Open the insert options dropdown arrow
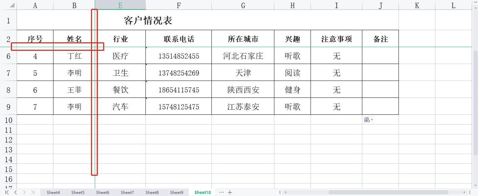478x196 pixels. 371,119
